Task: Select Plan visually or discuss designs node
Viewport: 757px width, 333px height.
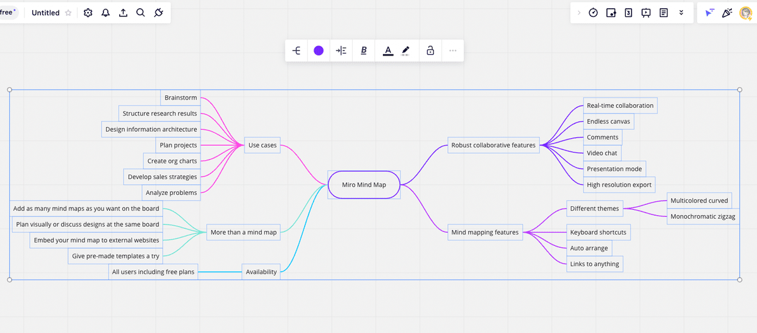Action: pos(88,224)
